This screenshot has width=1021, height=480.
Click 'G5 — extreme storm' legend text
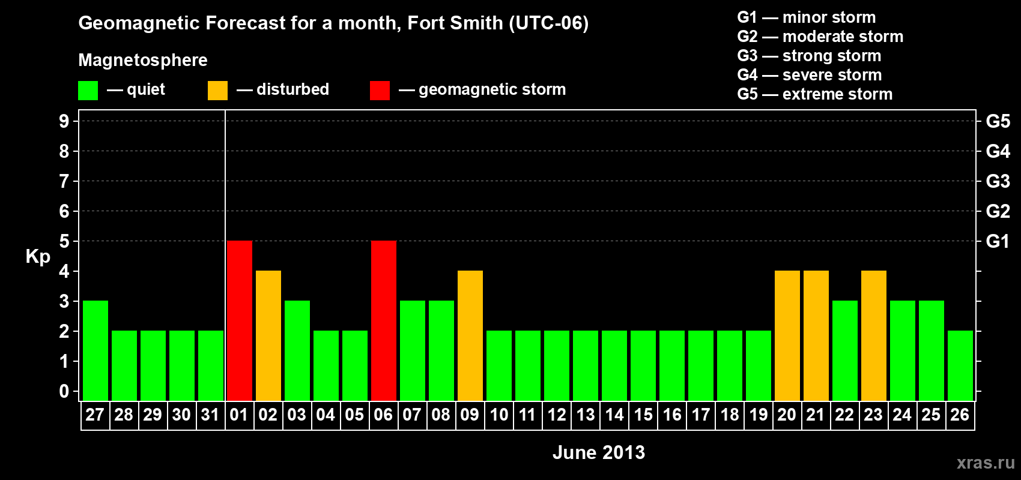tap(815, 94)
